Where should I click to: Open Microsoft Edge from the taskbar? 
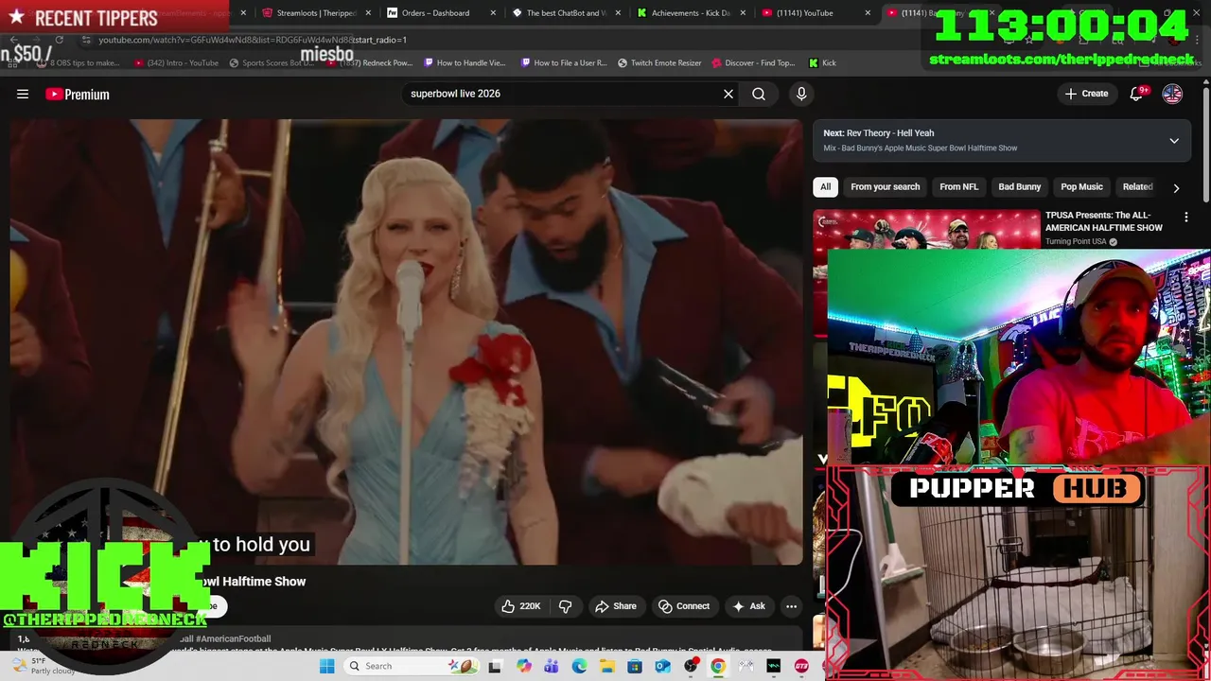(x=579, y=666)
